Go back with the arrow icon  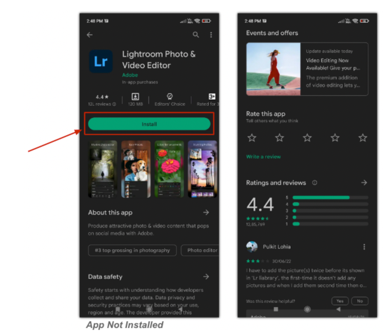click(x=89, y=35)
